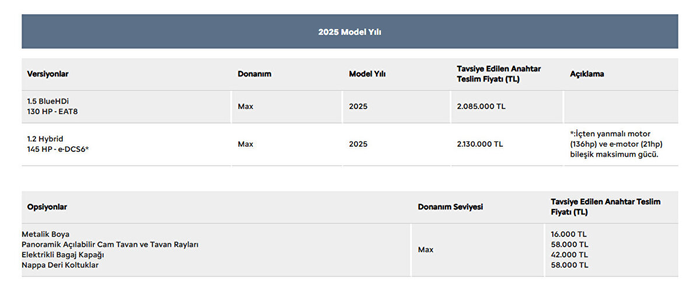Click the "Opsiyonlar" table header
Image resolution: width=700 pixels, height=287 pixels.
click(47, 207)
